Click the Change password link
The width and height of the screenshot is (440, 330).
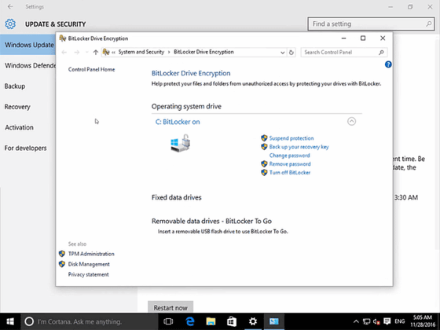tap(290, 156)
